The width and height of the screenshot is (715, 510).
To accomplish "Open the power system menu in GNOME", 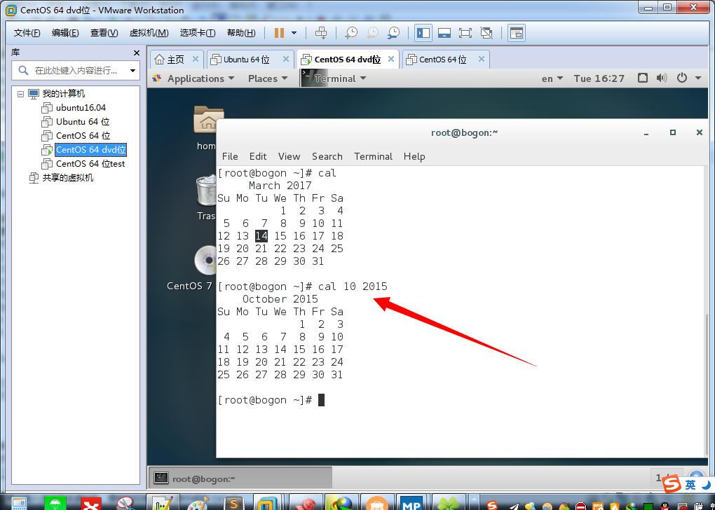I will [688, 78].
